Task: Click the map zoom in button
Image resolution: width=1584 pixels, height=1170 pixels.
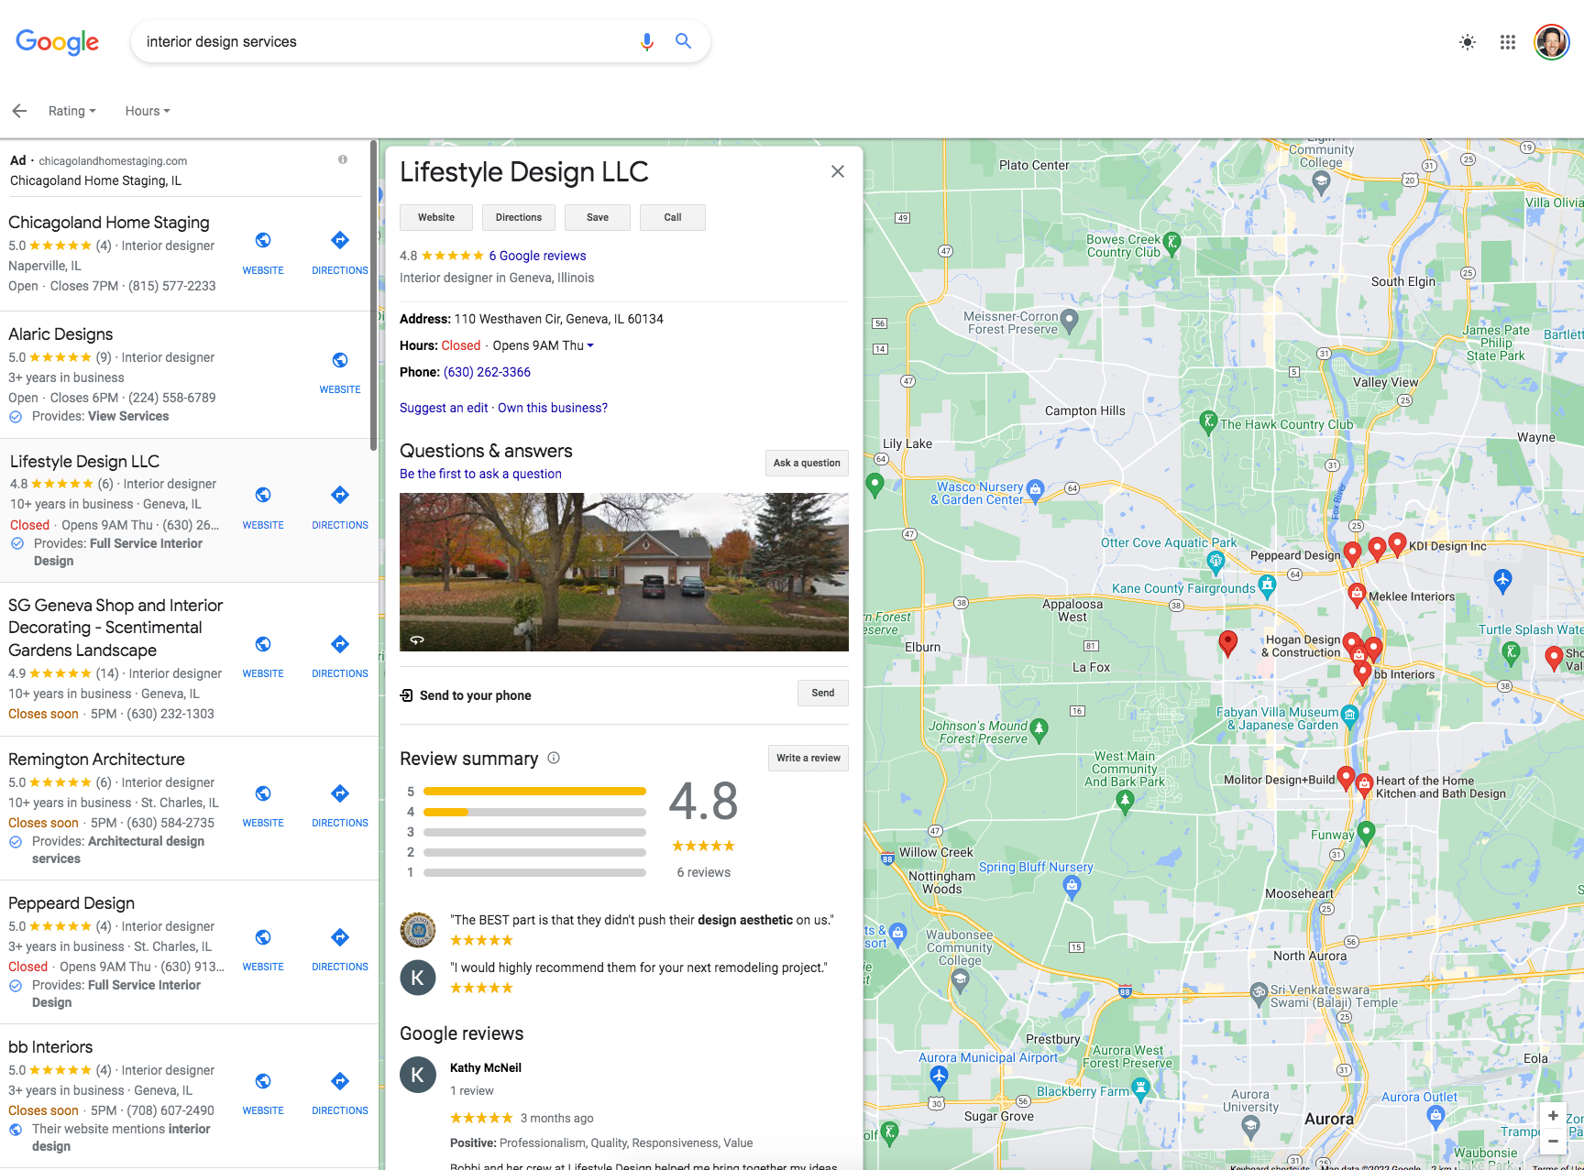Action: 1553,1115
